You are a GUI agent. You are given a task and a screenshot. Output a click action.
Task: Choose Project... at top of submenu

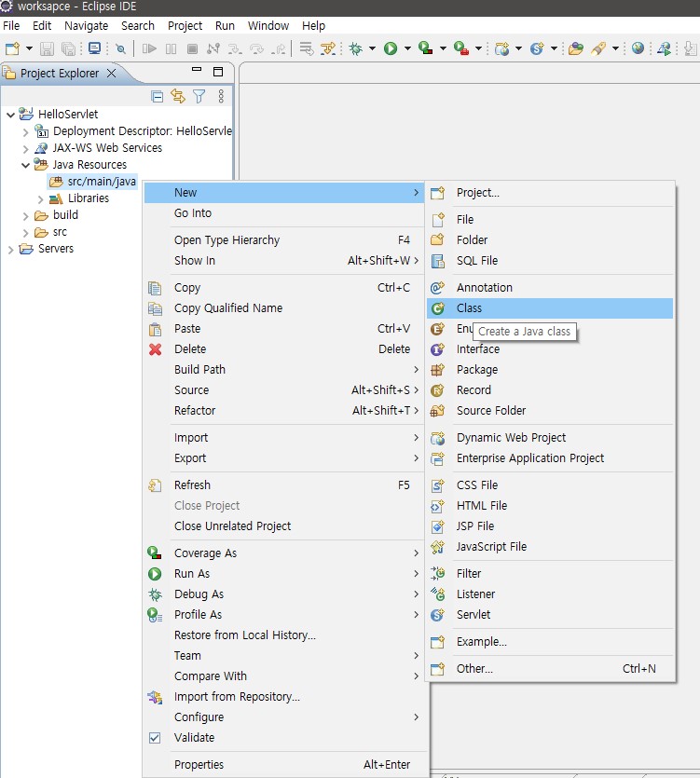pyautogui.click(x=550, y=193)
